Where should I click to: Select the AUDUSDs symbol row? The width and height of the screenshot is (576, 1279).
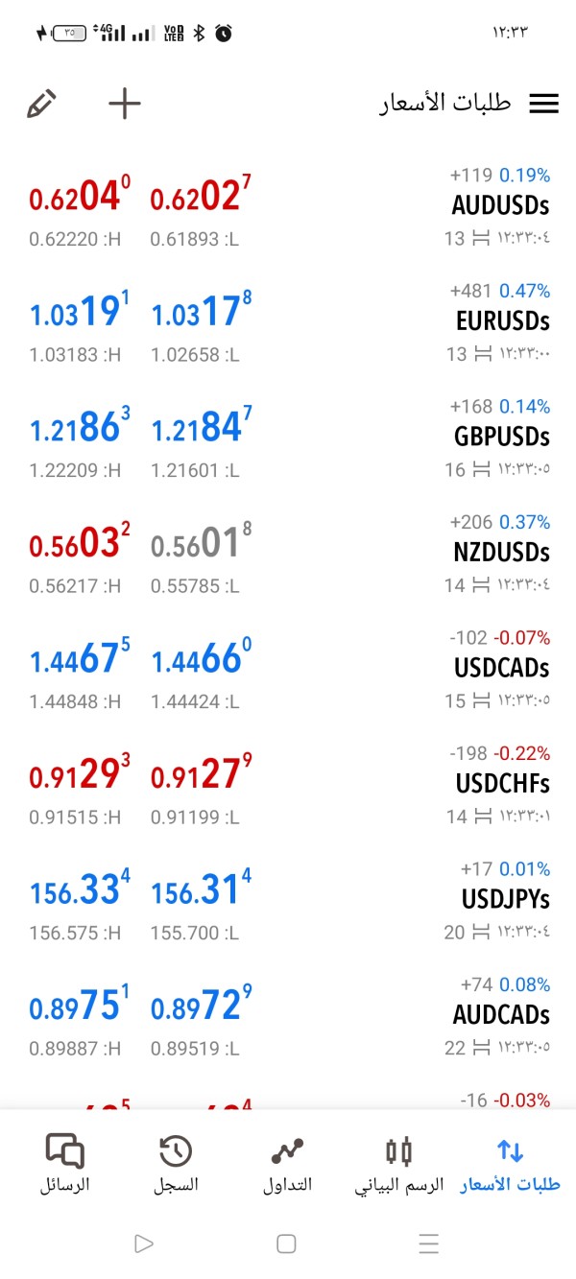pos(500,205)
